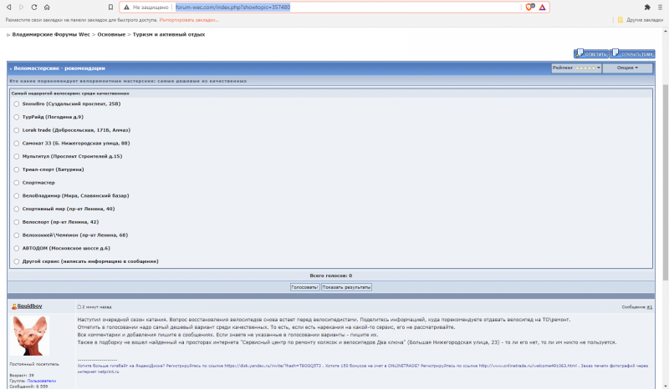Select the ВелоВладимир radio option
The width and height of the screenshot is (669, 389).
point(17,196)
